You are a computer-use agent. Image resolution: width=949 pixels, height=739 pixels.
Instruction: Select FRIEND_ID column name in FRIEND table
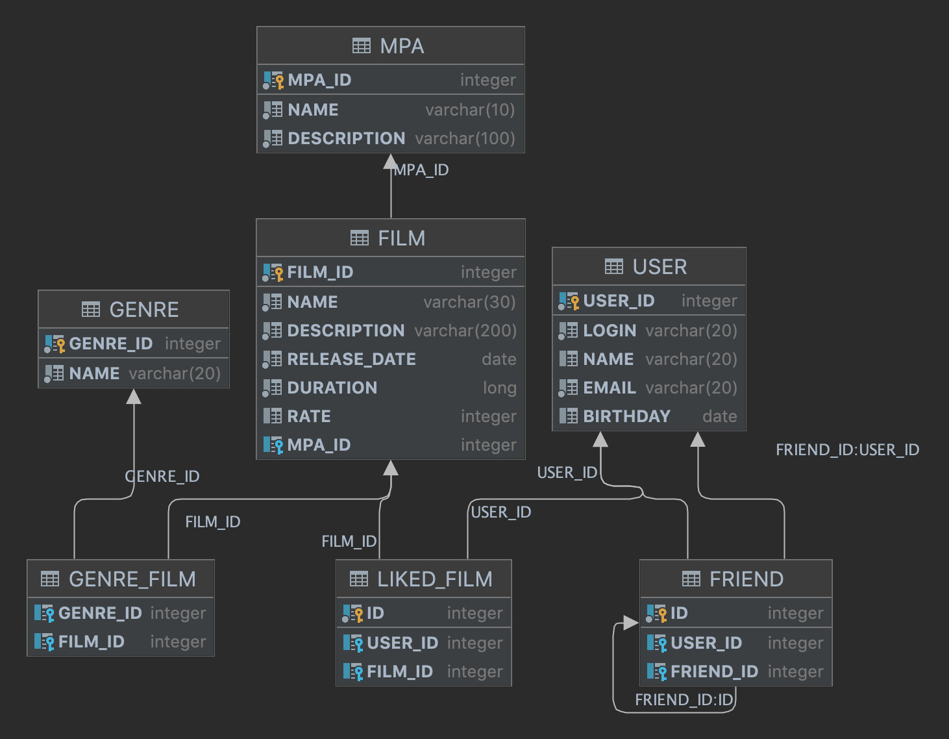pos(714,671)
